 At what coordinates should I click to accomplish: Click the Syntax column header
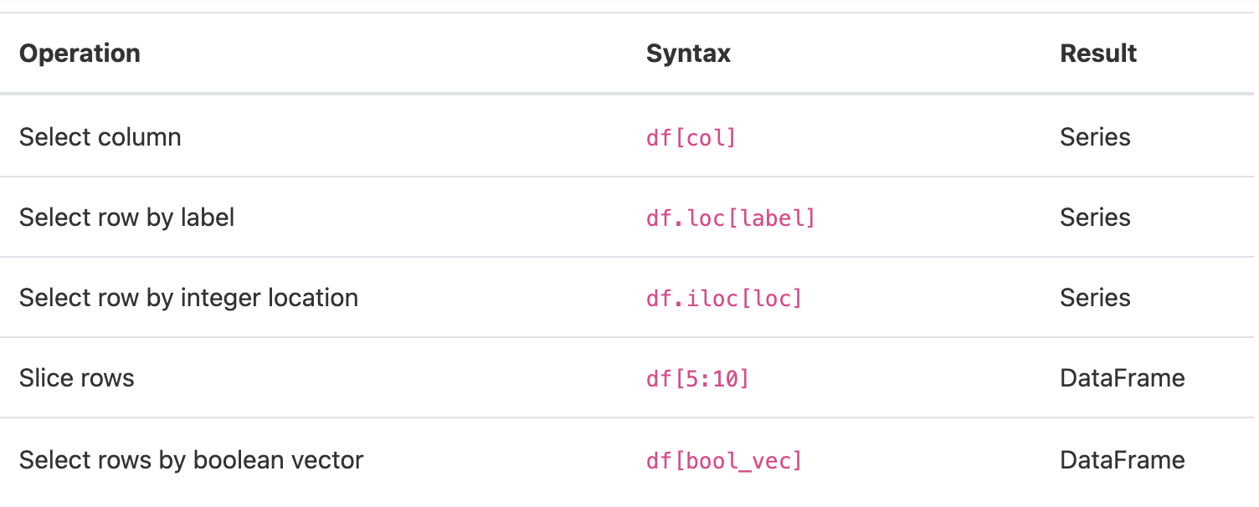[688, 54]
